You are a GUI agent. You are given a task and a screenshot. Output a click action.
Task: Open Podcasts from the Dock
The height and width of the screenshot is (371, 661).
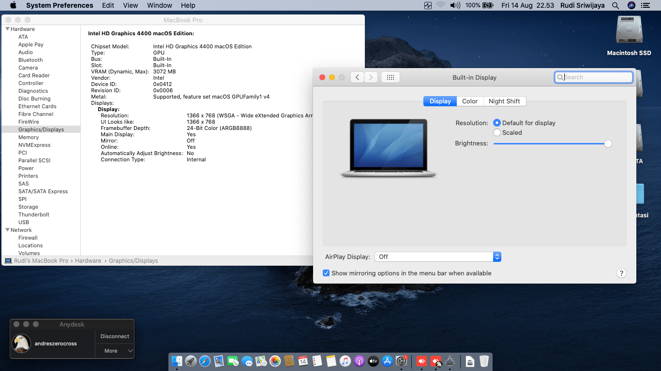tap(359, 361)
